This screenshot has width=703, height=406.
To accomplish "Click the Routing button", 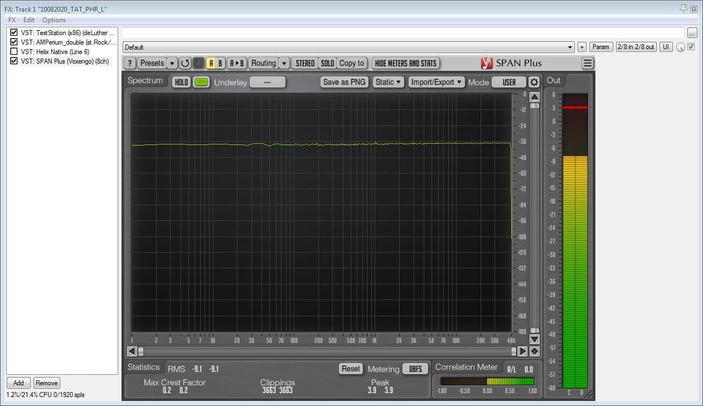I will (264, 63).
